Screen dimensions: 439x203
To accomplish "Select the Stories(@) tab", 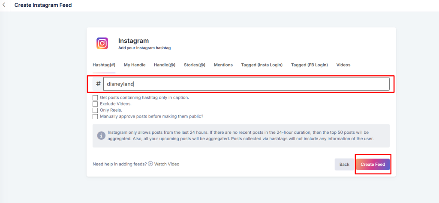I will 195,65.
